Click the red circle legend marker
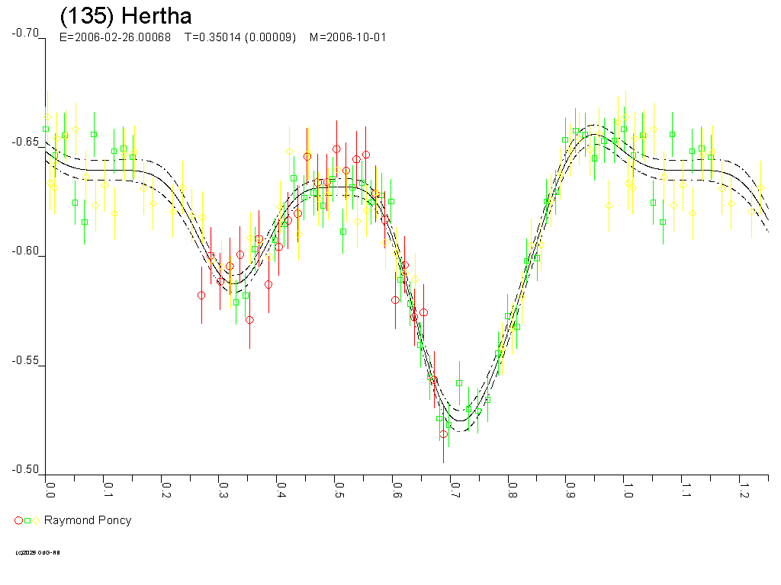Viewport: 781px width, 585px height. pos(18,521)
